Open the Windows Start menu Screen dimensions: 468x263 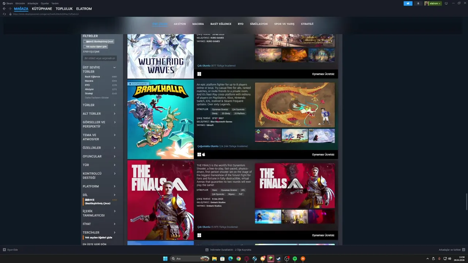coord(165,259)
